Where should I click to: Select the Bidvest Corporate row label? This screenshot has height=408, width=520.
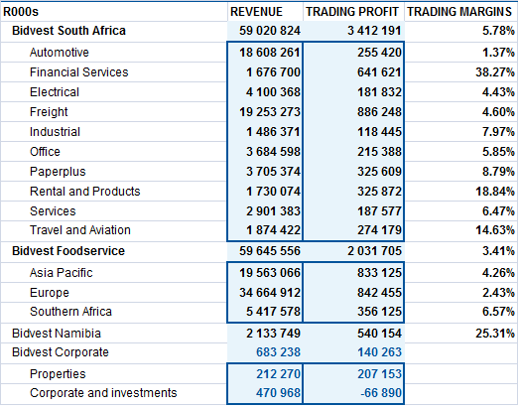pos(61,352)
